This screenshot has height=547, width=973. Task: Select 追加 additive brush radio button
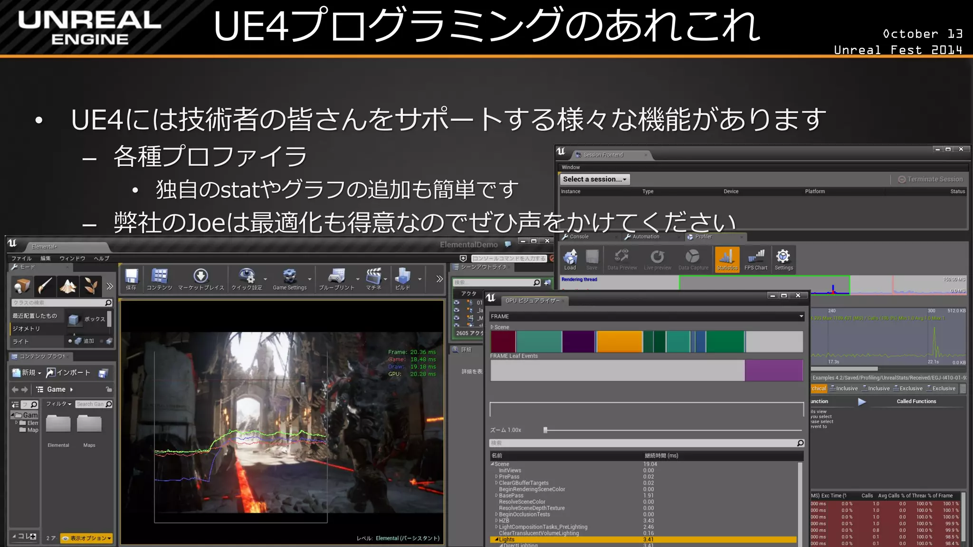point(70,341)
